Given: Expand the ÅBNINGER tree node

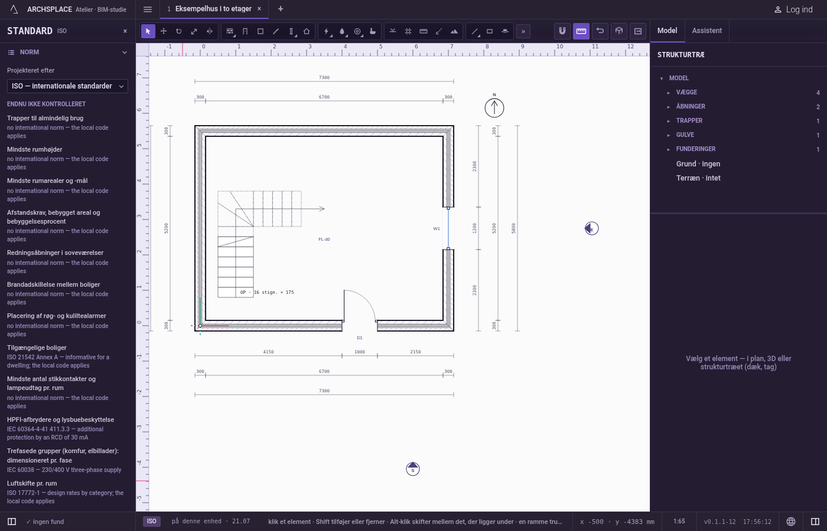Looking at the screenshot, I should click(669, 107).
